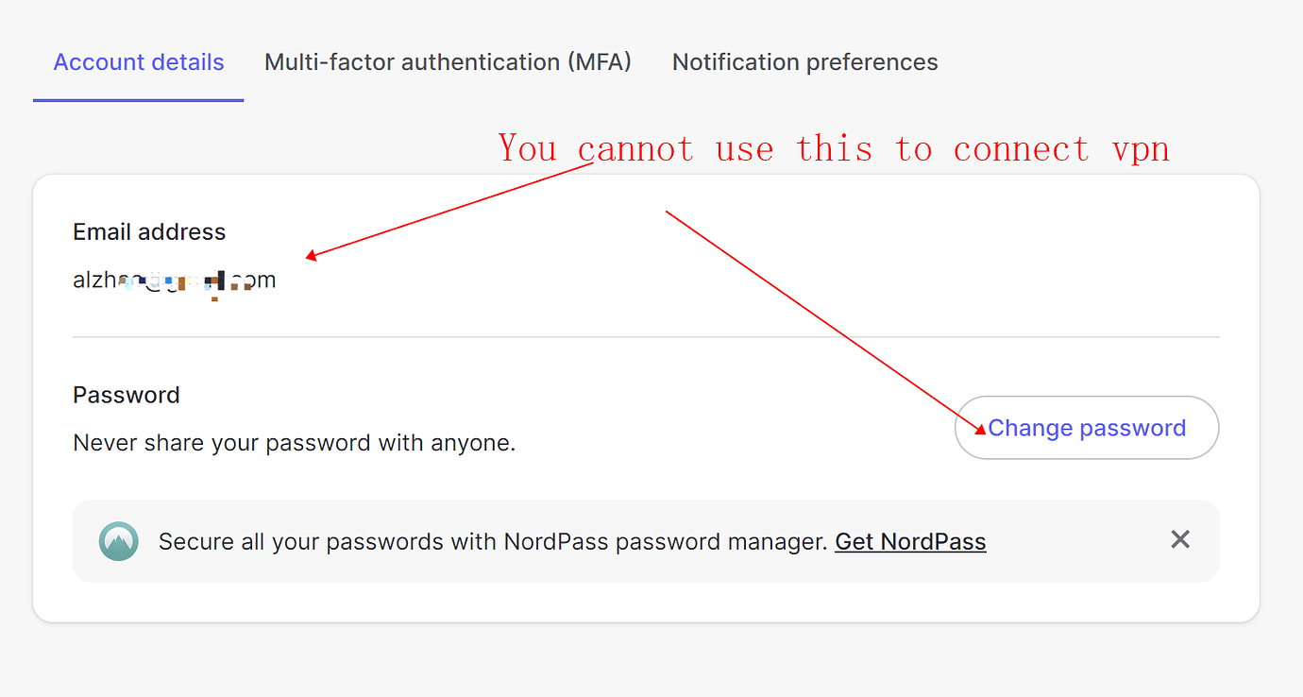Viewport: 1303px width, 697px height.
Task: Click the blue underline beneath Account details
Action: tap(139, 100)
